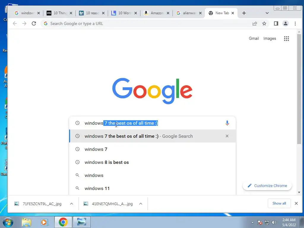Click the Customize Chrome button
This screenshot has width=304, height=228.
click(267, 186)
